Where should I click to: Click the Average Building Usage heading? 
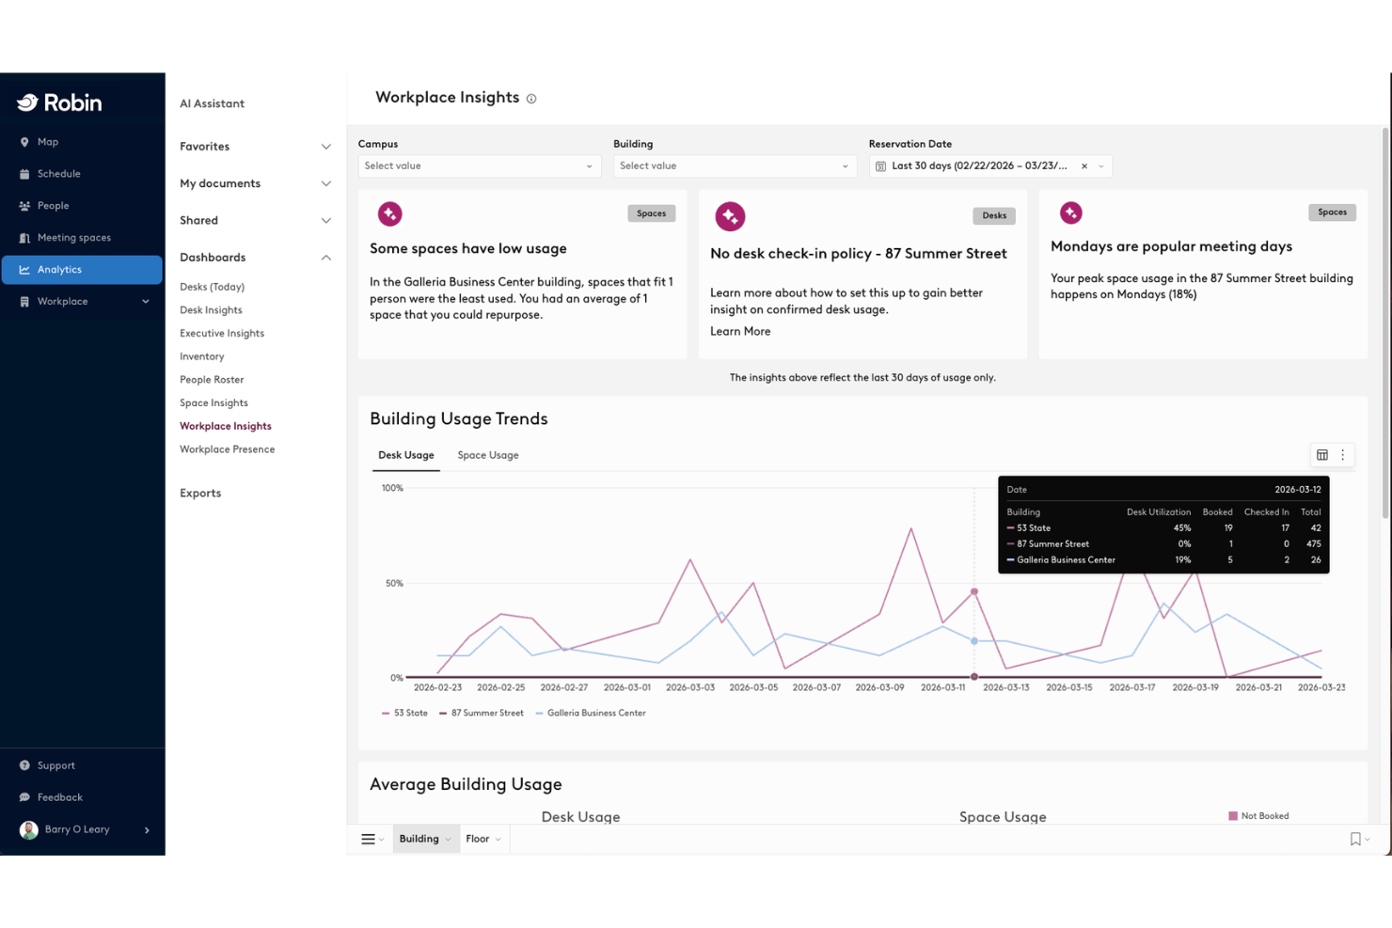(x=466, y=784)
